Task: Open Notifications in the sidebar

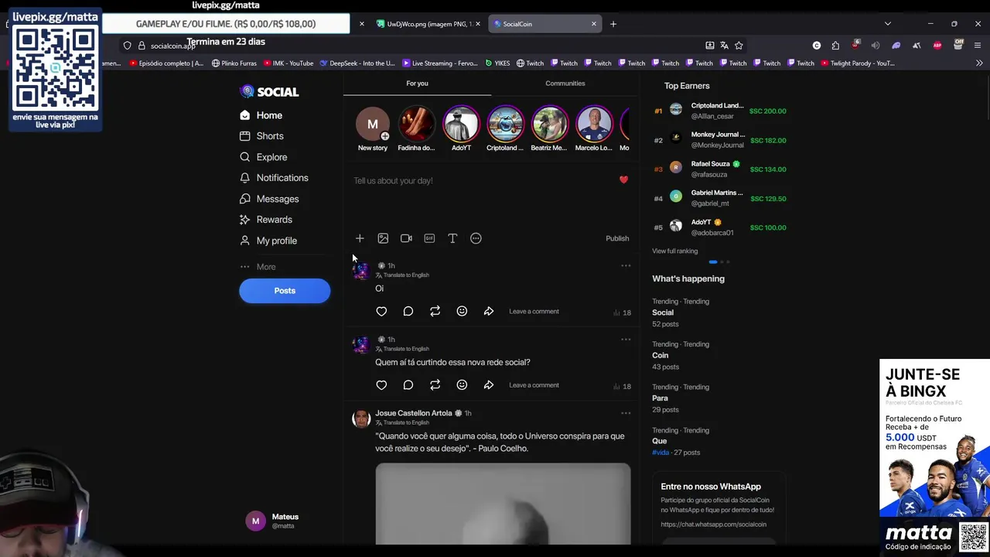Action: click(x=275, y=178)
